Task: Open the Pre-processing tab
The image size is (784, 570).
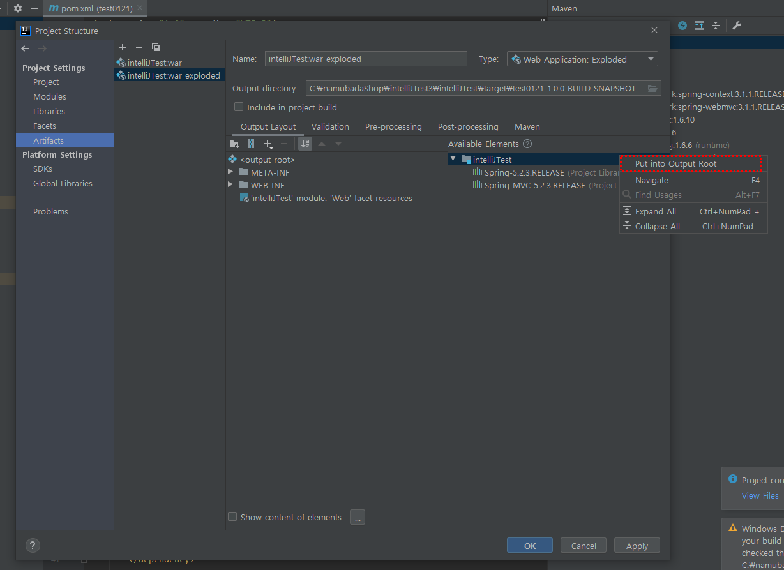Action: (x=393, y=126)
